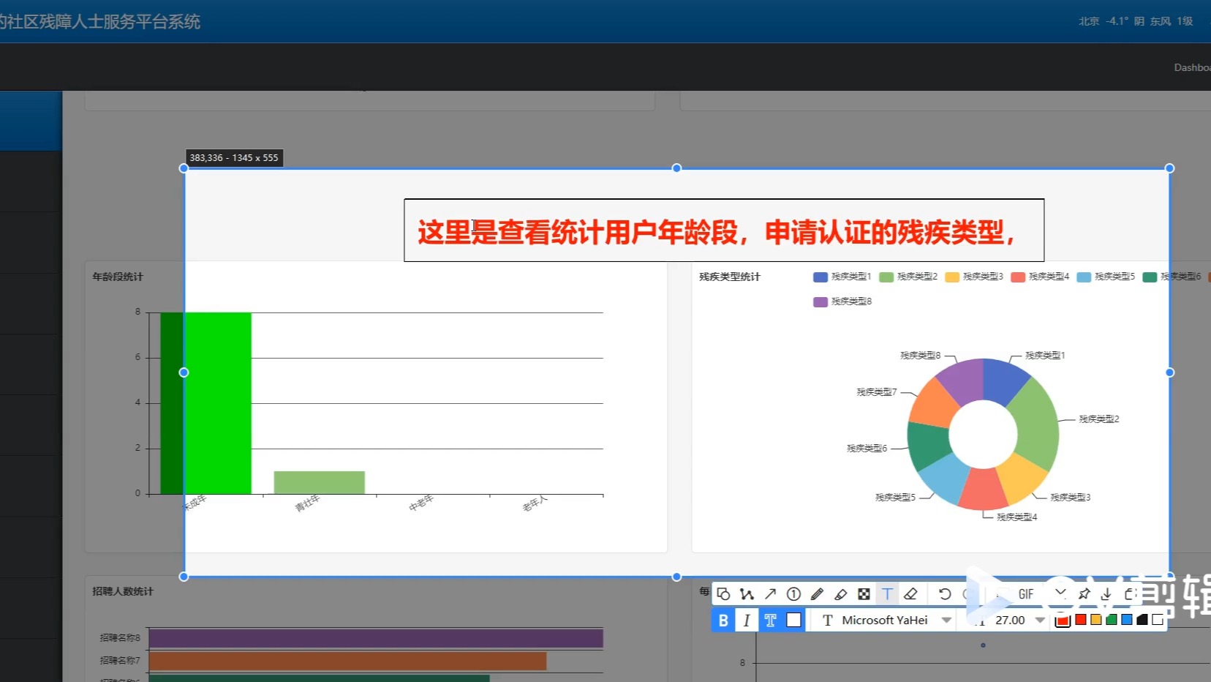Select the numbered marker tool
The height and width of the screenshot is (682, 1211).
(x=793, y=593)
